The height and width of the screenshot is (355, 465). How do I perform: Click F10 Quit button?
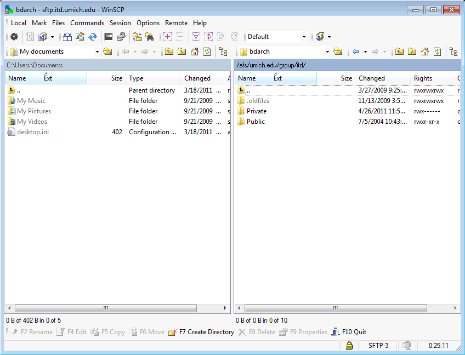[349, 332]
